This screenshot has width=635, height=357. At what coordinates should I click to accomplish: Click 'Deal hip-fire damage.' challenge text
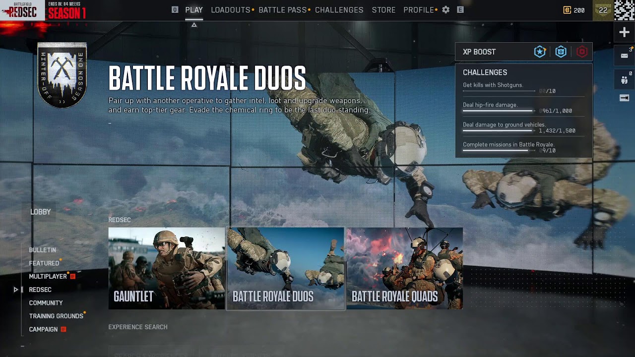(490, 105)
